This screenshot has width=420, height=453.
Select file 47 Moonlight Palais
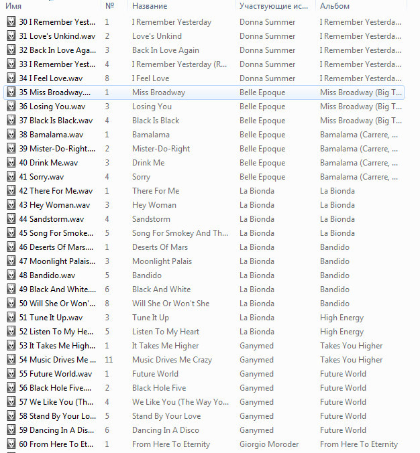(x=57, y=261)
